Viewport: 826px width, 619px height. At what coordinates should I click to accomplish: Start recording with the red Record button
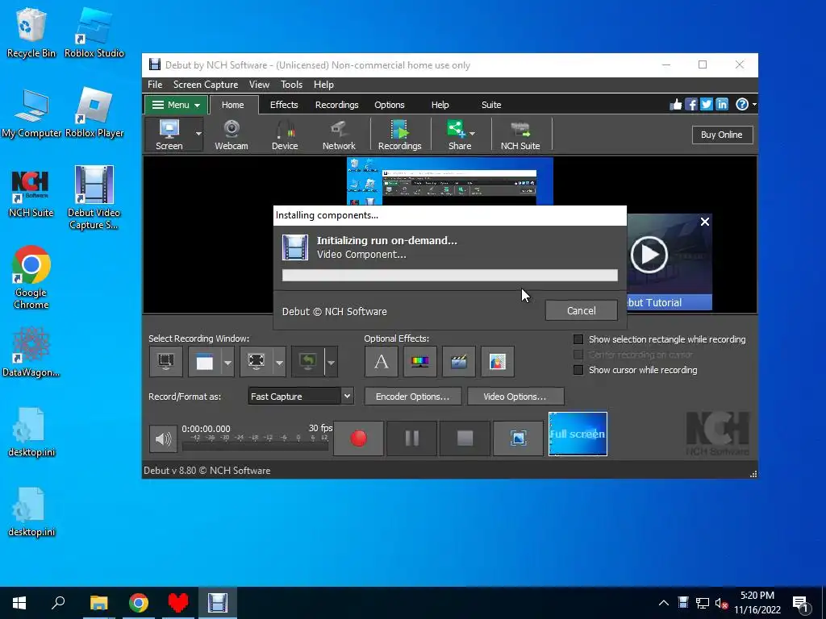(x=358, y=438)
